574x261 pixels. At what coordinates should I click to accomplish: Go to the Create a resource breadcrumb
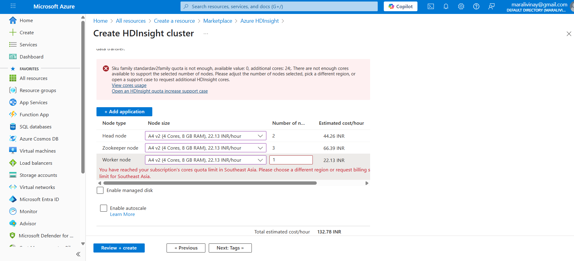(174, 21)
